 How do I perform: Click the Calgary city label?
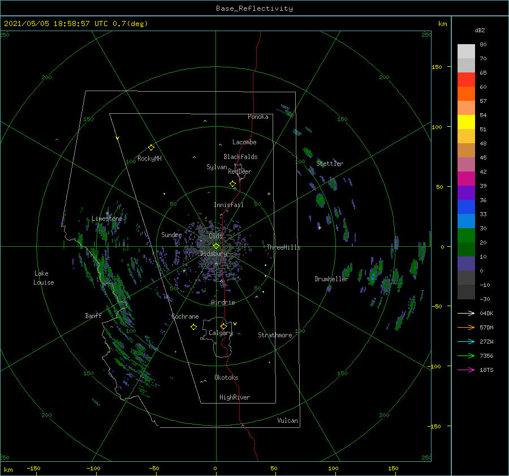point(221,333)
